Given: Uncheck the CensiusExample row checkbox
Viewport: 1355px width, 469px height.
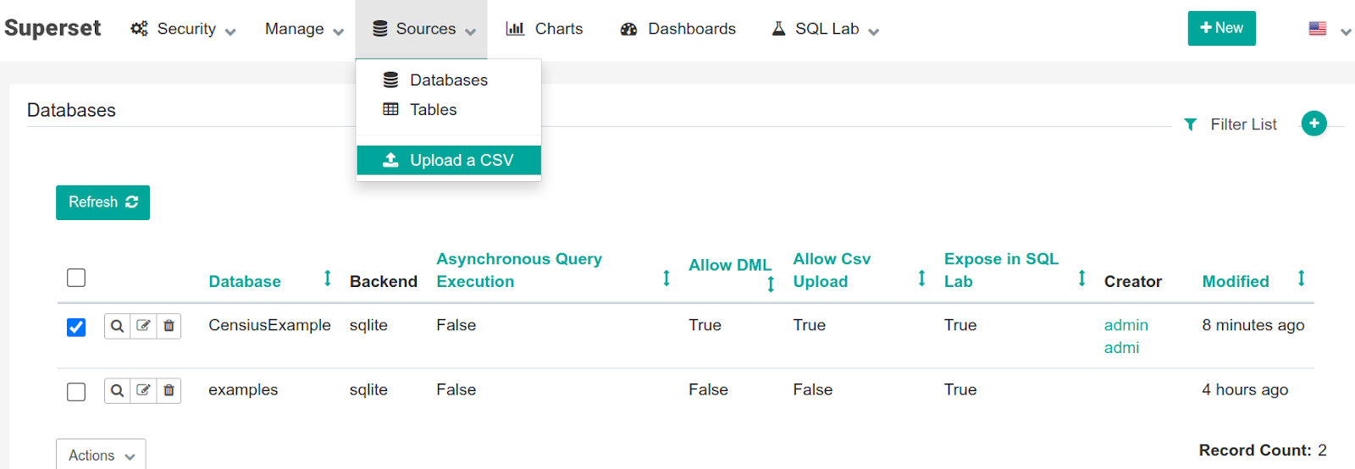Looking at the screenshot, I should 76,327.
